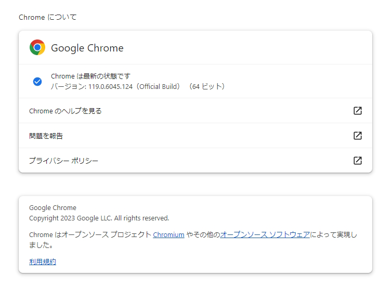
Task: Click the Google Chrome title text
Action: [87, 48]
